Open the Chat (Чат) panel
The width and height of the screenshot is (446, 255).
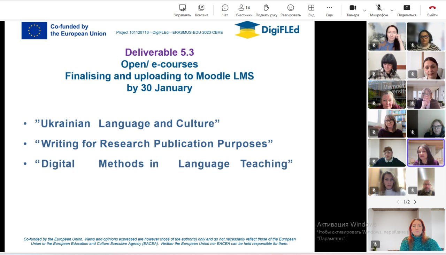(x=225, y=10)
